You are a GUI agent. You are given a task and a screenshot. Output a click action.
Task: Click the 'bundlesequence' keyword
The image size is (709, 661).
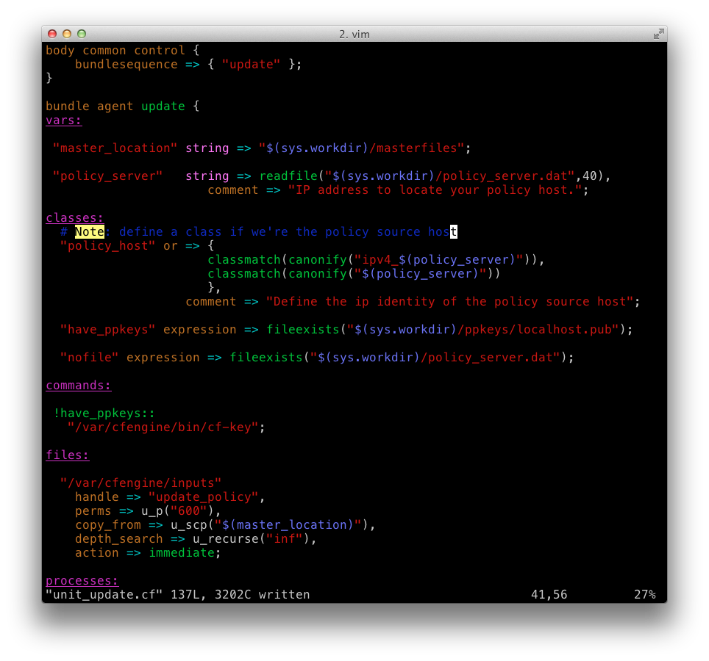pyautogui.click(x=127, y=65)
